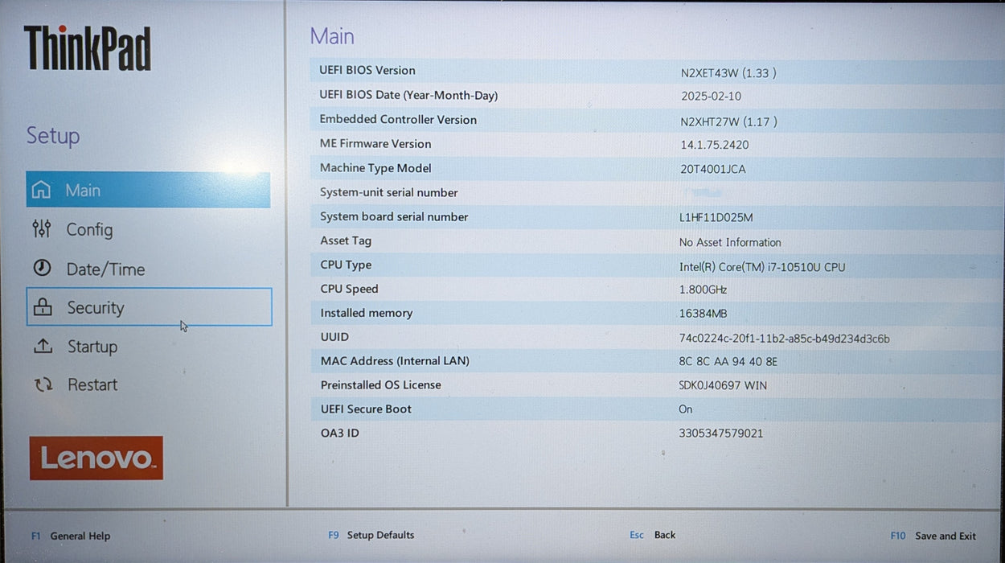Click the serial value L1HF11D025M
This screenshot has width=1005, height=563.
[716, 218]
